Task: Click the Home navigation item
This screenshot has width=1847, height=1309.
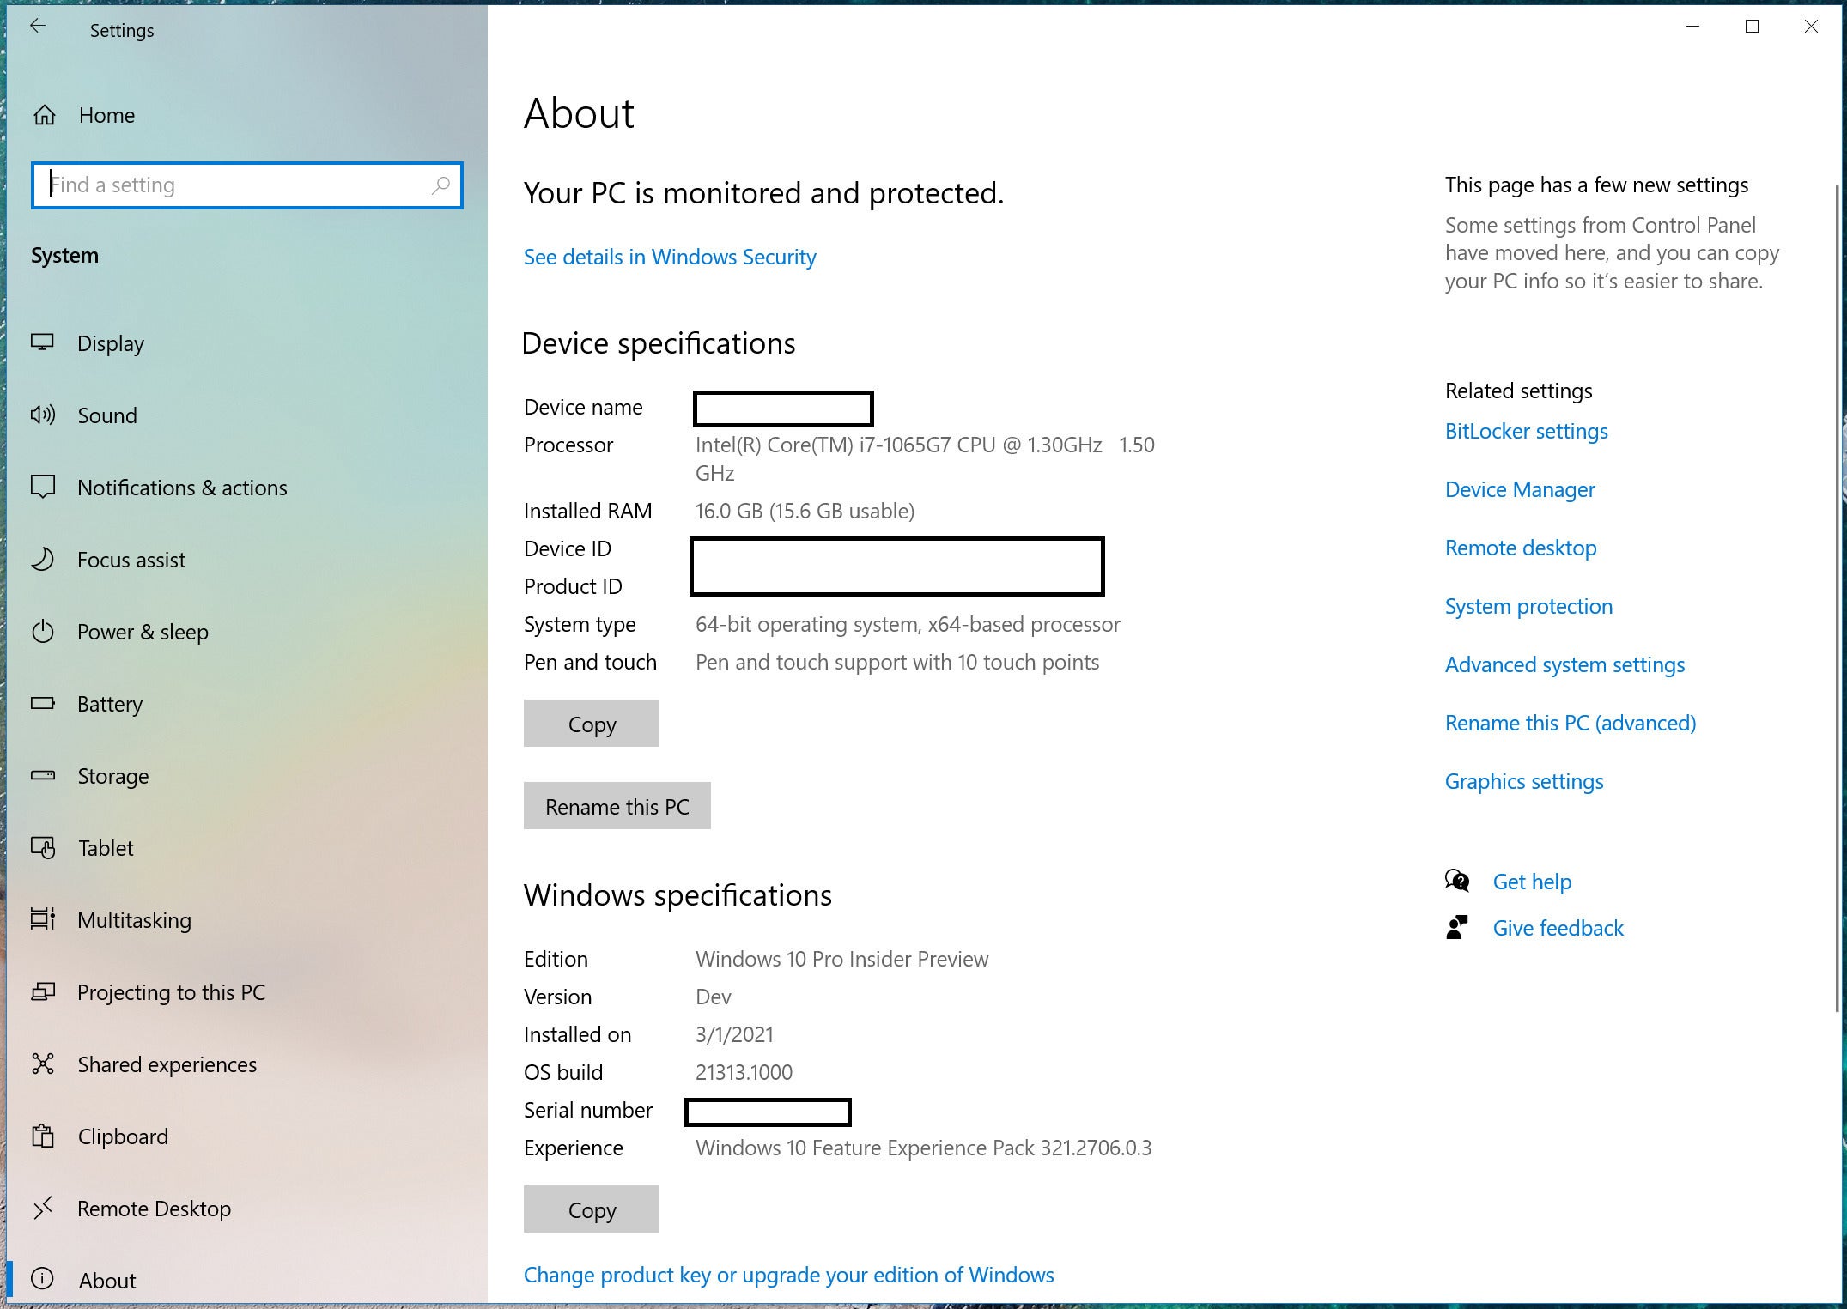Action: point(105,115)
